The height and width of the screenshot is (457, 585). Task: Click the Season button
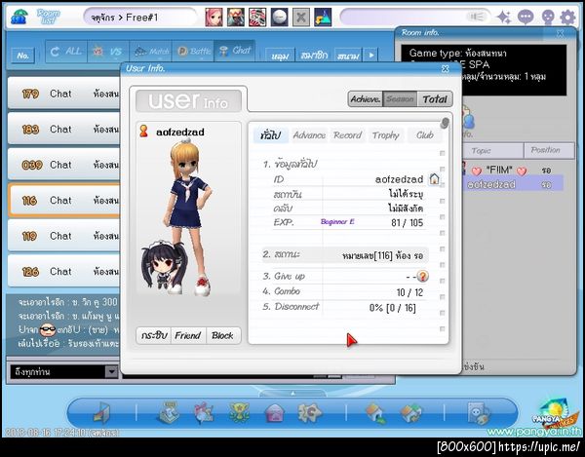tap(400, 99)
